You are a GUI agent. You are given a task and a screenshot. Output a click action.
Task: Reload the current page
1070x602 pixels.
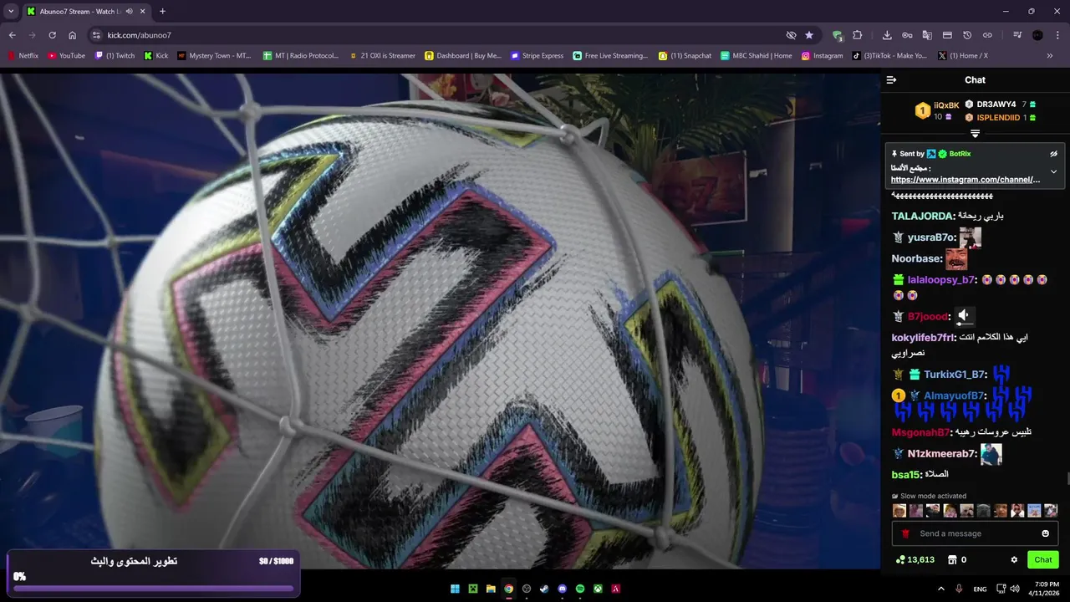tap(52, 35)
